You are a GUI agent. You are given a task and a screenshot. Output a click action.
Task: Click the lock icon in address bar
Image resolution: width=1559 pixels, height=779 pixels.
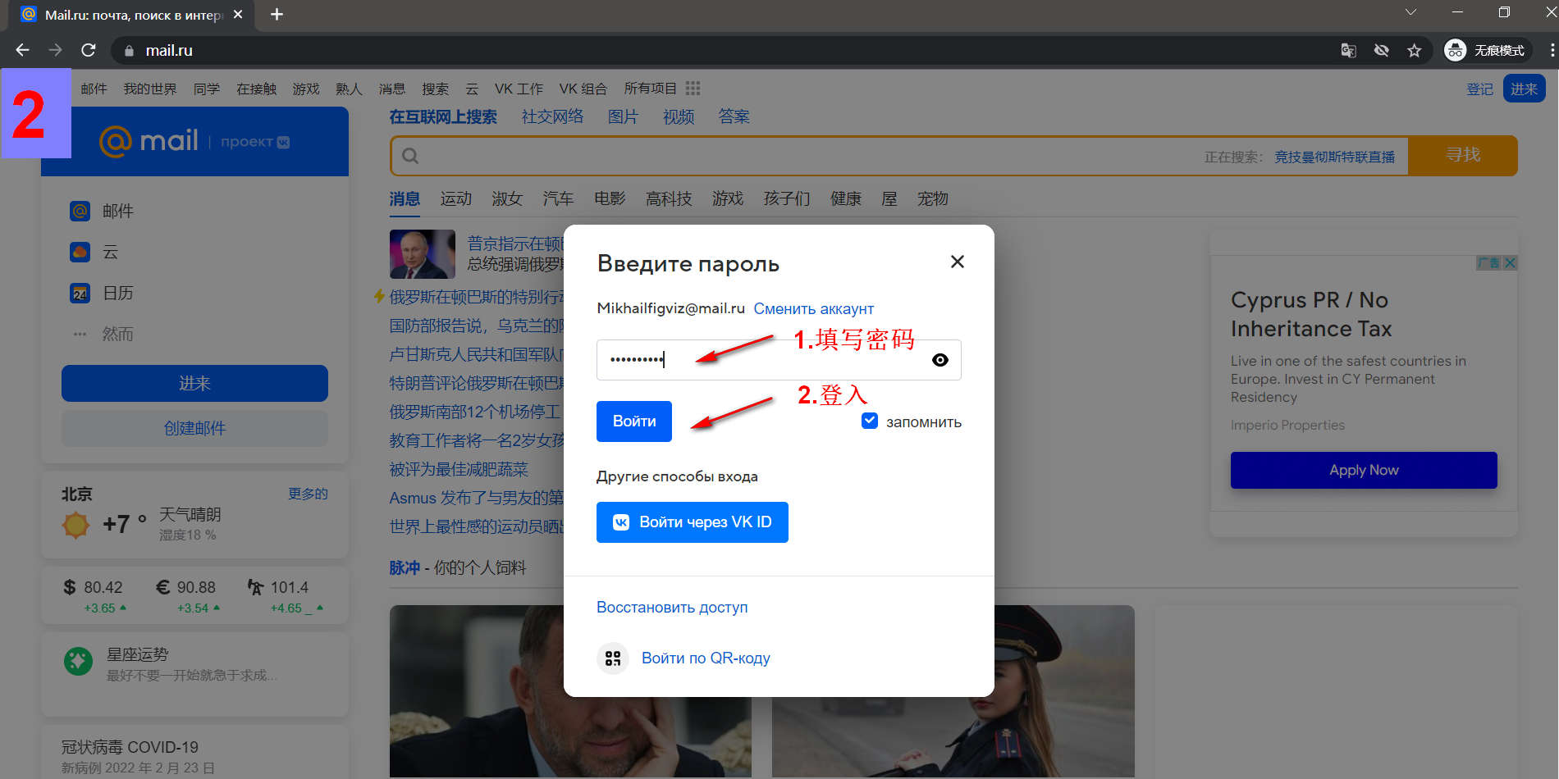129,51
